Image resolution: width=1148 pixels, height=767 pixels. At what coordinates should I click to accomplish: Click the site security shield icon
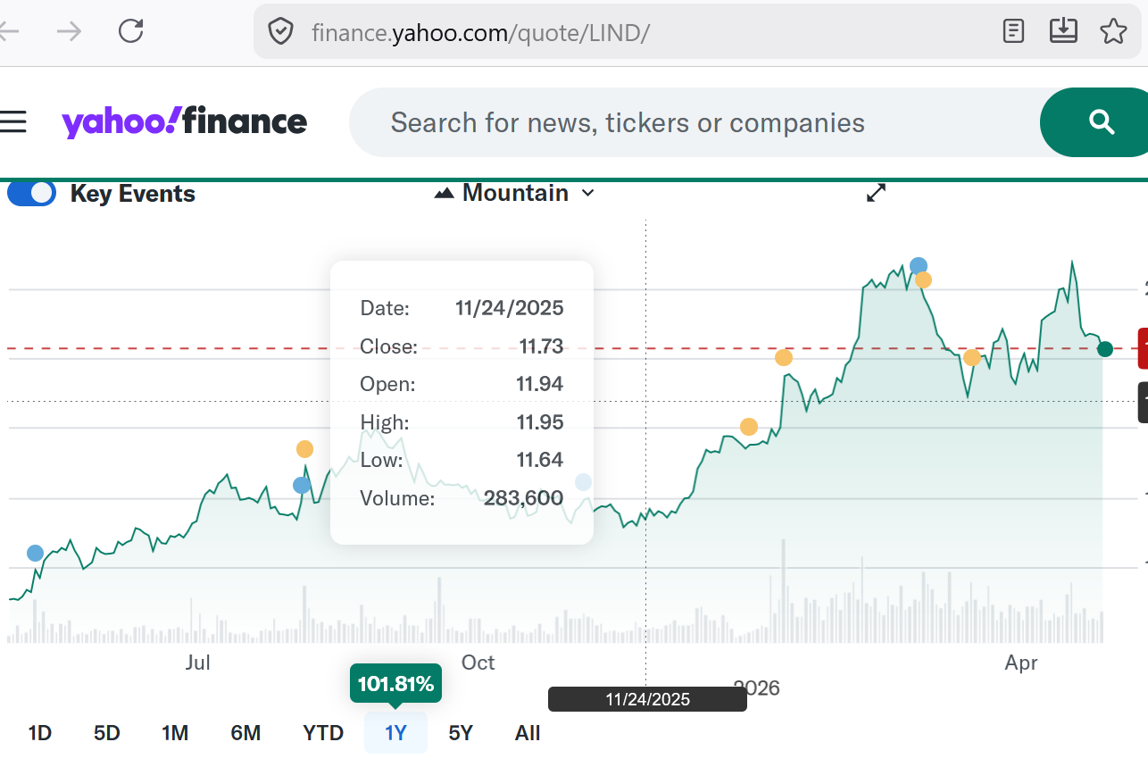[x=281, y=32]
